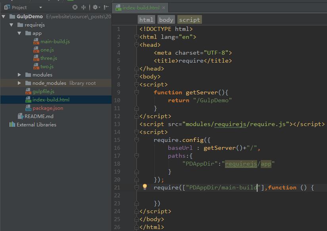Click the node_modules folder icon
Viewport: 327px width, 231px height.
click(x=28, y=83)
